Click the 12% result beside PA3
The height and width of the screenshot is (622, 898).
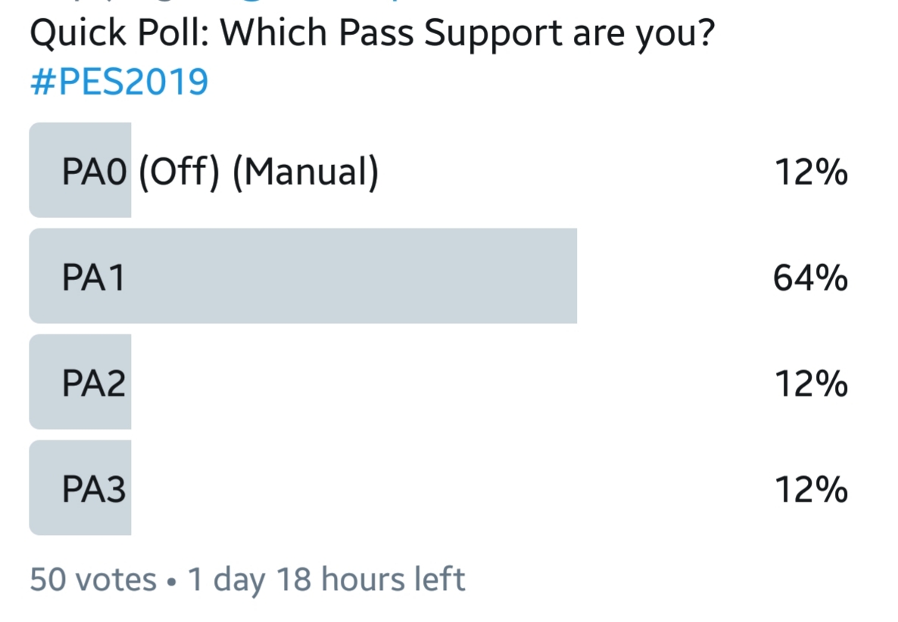click(810, 491)
